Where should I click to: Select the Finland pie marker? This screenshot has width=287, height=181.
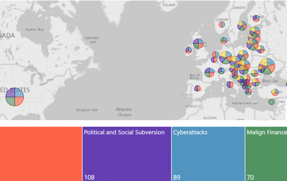pyautogui.click(x=256, y=18)
